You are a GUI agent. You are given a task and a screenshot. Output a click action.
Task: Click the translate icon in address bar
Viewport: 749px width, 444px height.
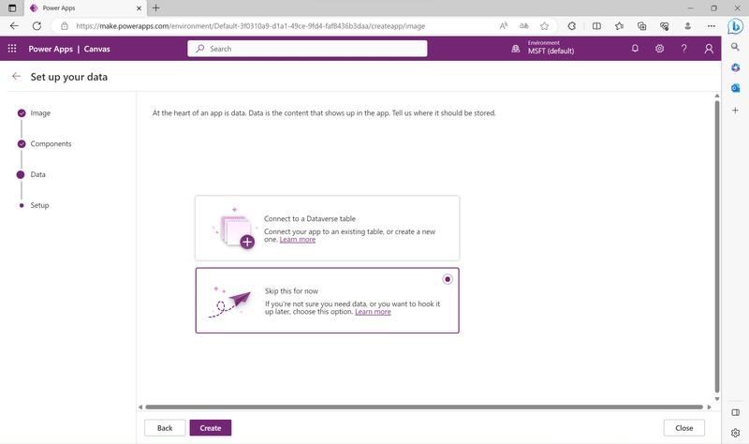524,26
